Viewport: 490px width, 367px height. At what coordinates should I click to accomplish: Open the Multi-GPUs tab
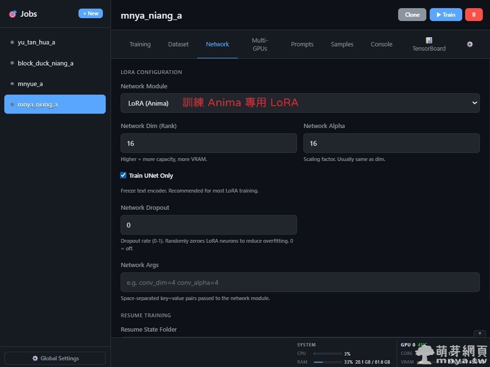pos(260,44)
